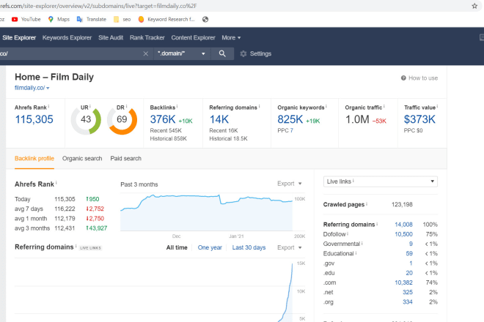Open the YouTube bookmark

coord(26,20)
